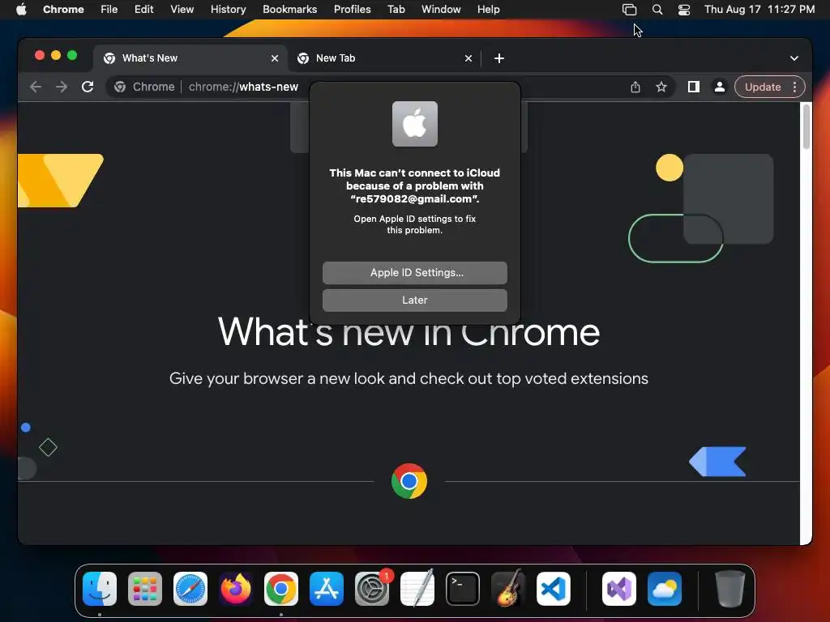Click the Stage Manager windows icon in menu bar
Image resolution: width=830 pixels, height=622 pixels.
point(629,10)
